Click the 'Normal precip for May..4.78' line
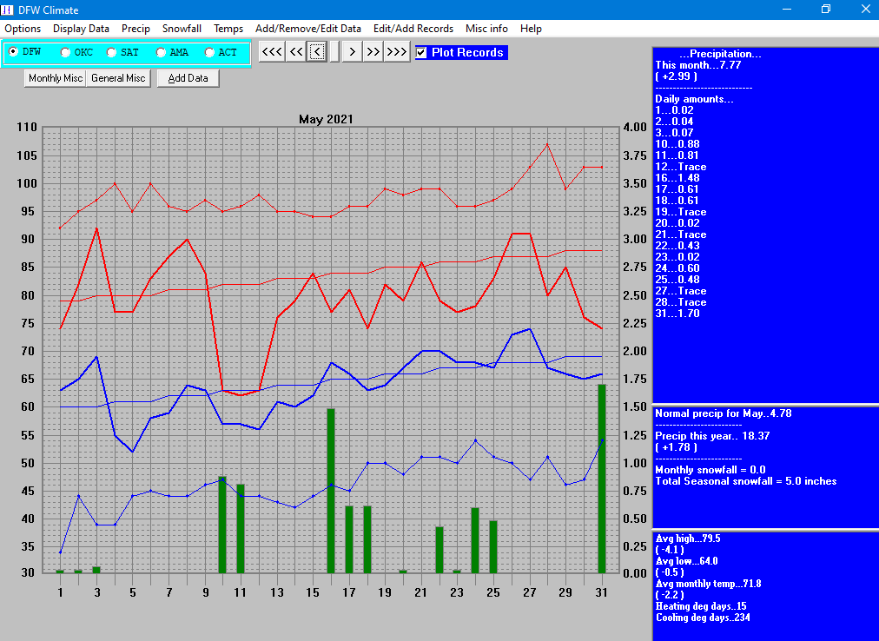The width and height of the screenshot is (879, 641). (x=724, y=413)
